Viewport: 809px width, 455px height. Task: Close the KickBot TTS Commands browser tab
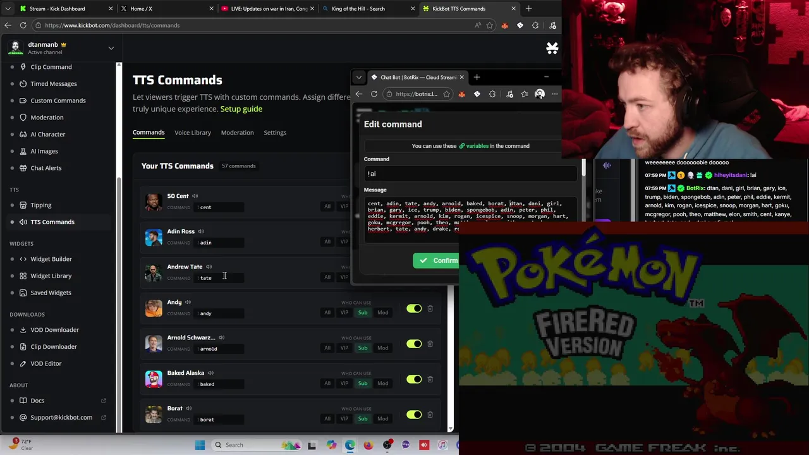(x=513, y=9)
